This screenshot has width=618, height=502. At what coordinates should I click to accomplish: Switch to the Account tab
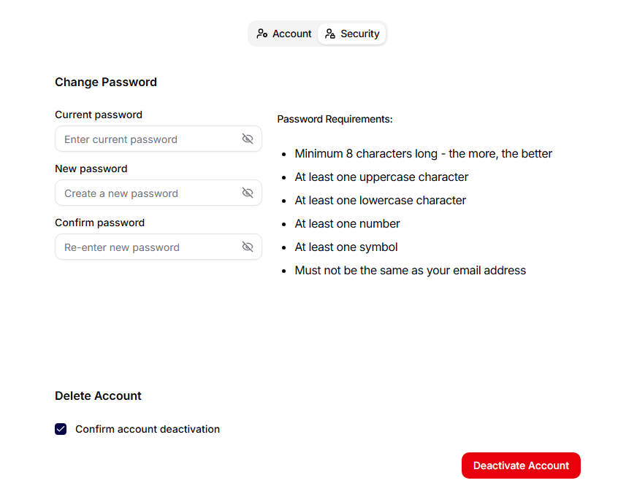[x=283, y=34]
